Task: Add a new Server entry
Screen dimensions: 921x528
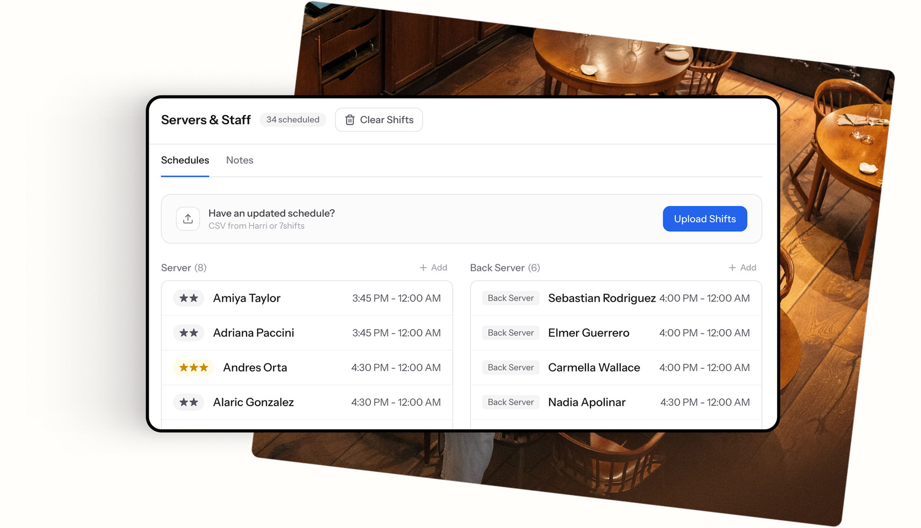Action: click(433, 268)
